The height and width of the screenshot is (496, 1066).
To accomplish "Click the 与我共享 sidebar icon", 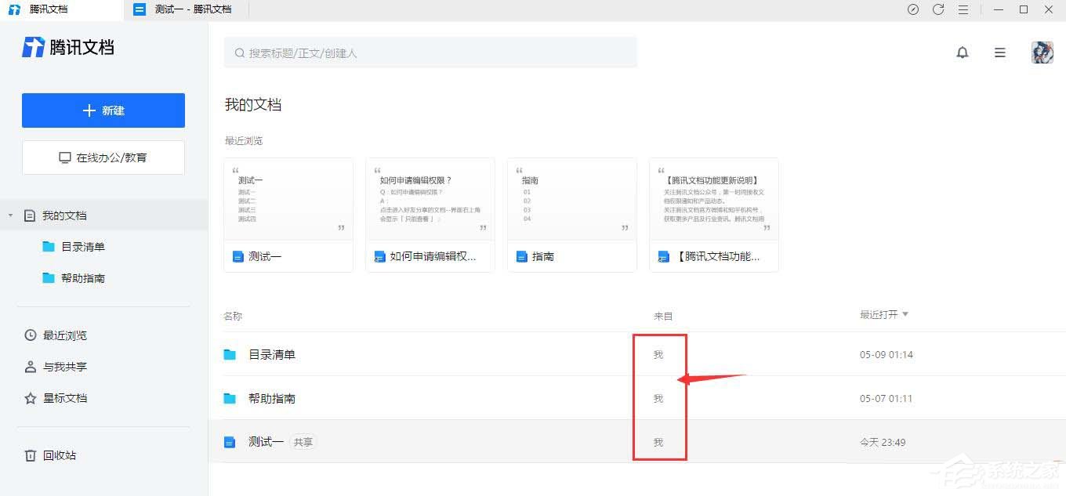I will pos(28,366).
